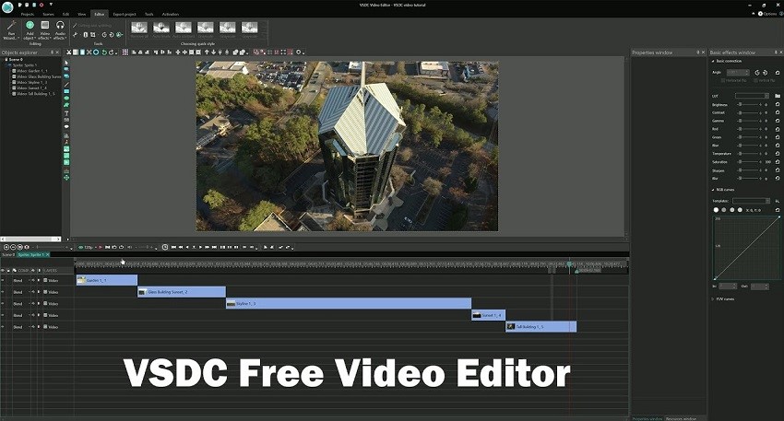Select Video: Garden 1_1 in Objects explorer
Viewport: 784px width, 421px height.
coord(32,71)
